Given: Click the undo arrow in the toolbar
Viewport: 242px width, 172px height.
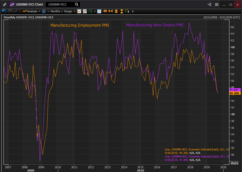Looking at the screenshot, I should tap(4, 11).
